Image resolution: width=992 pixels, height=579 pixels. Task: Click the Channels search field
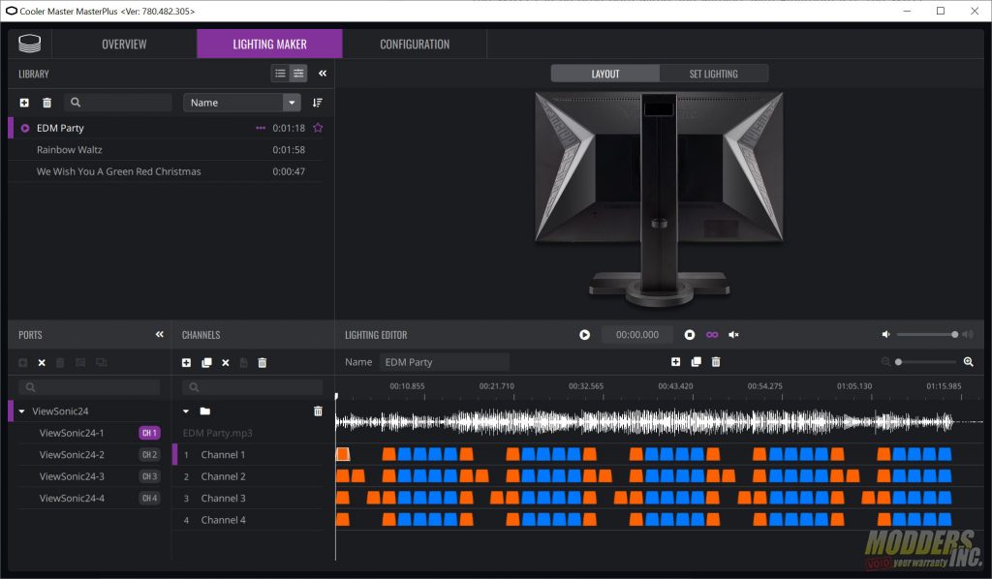[x=253, y=387]
